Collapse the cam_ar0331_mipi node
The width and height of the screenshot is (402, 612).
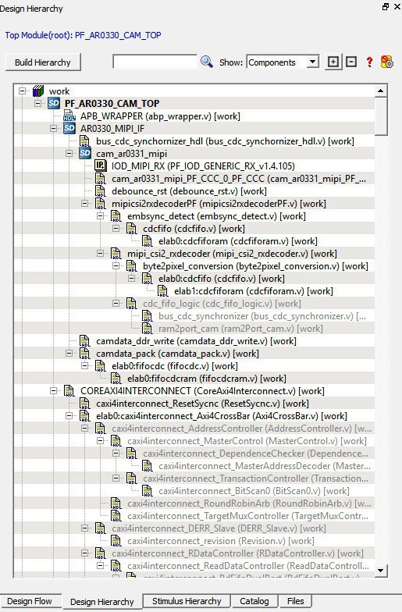pyautogui.click(x=69, y=153)
